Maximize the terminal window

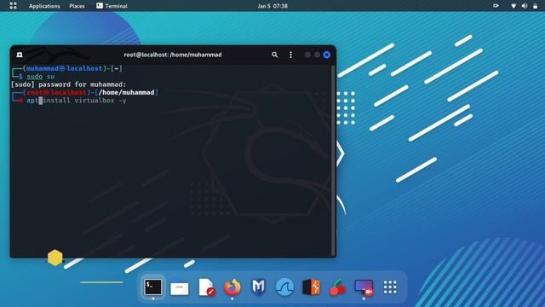tap(317, 55)
